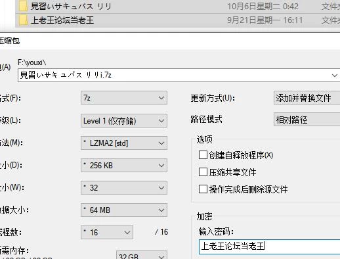The height and width of the screenshot is (259, 340).
Task: Click the 输入密码: label
Action: tap(216, 231)
